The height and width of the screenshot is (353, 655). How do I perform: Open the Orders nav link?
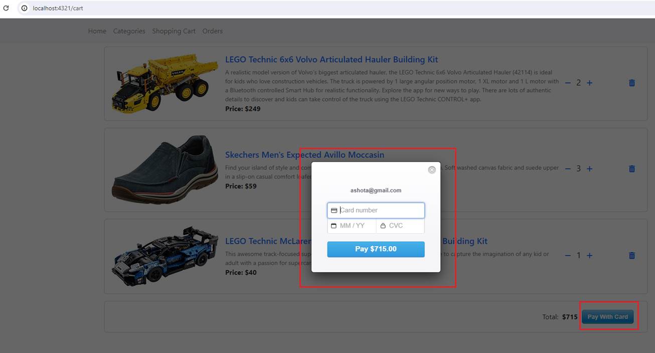[213, 31]
